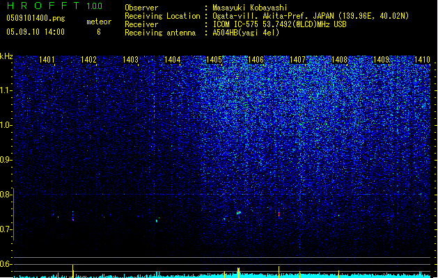The width and height of the screenshot is (438, 278).
Task: Click the 'Receiver' field label
Action: 141,24
